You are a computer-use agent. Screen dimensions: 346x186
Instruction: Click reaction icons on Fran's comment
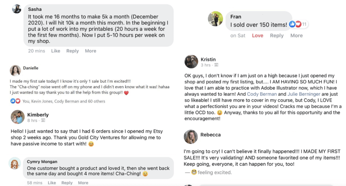[295, 24]
